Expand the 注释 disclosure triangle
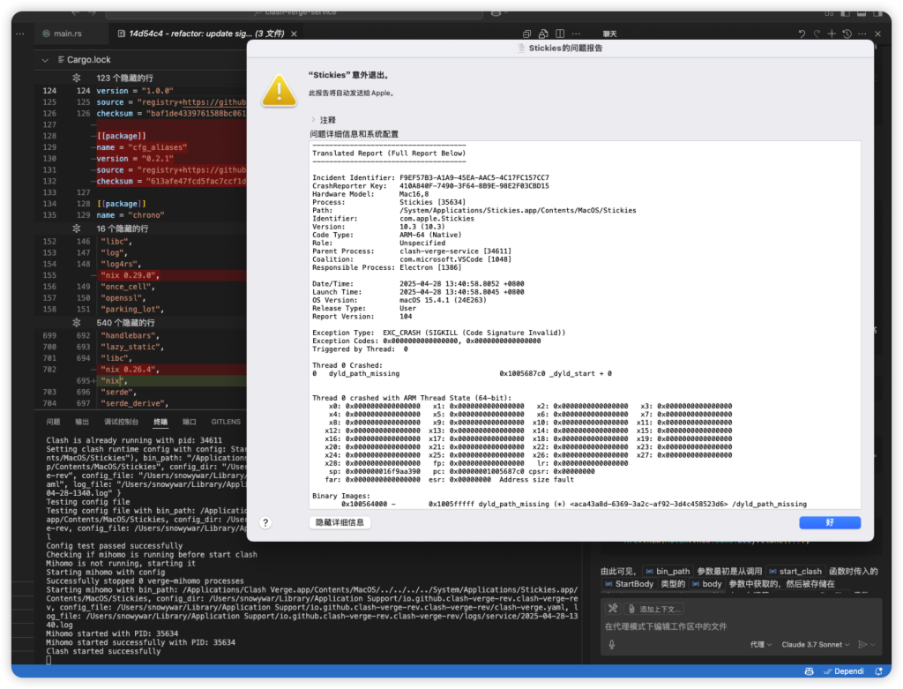This screenshot has height=689, width=903. point(312,120)
